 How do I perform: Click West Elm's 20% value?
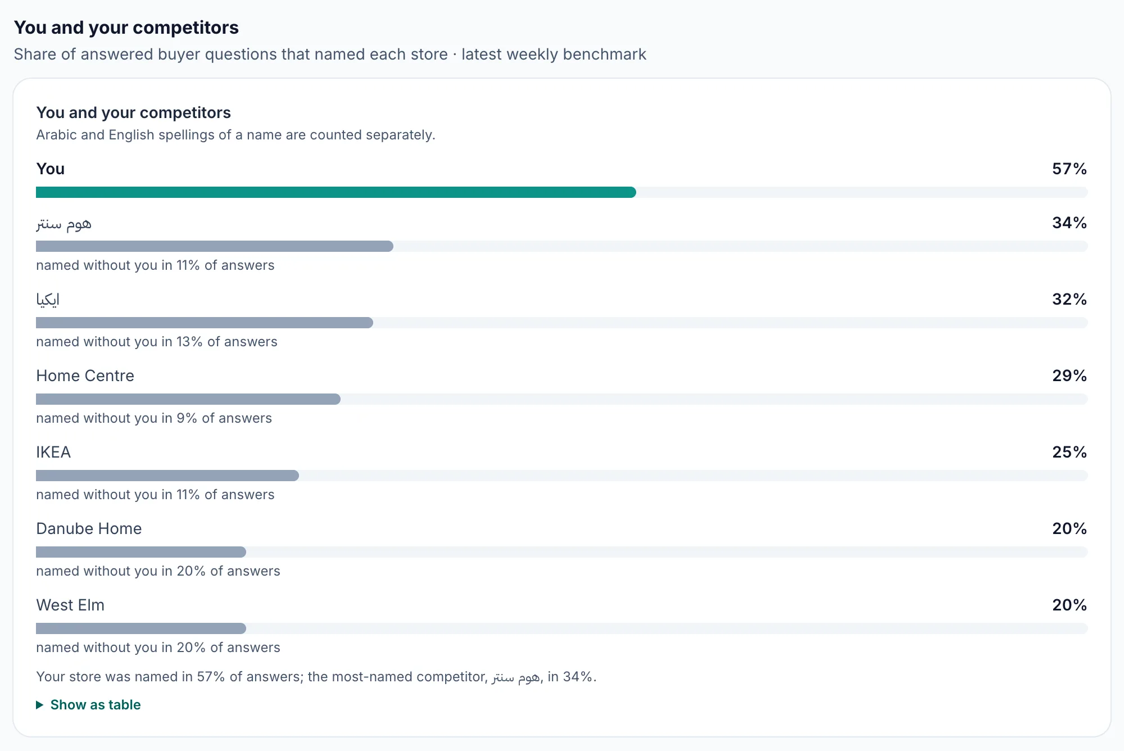[x=1069, y=605]
